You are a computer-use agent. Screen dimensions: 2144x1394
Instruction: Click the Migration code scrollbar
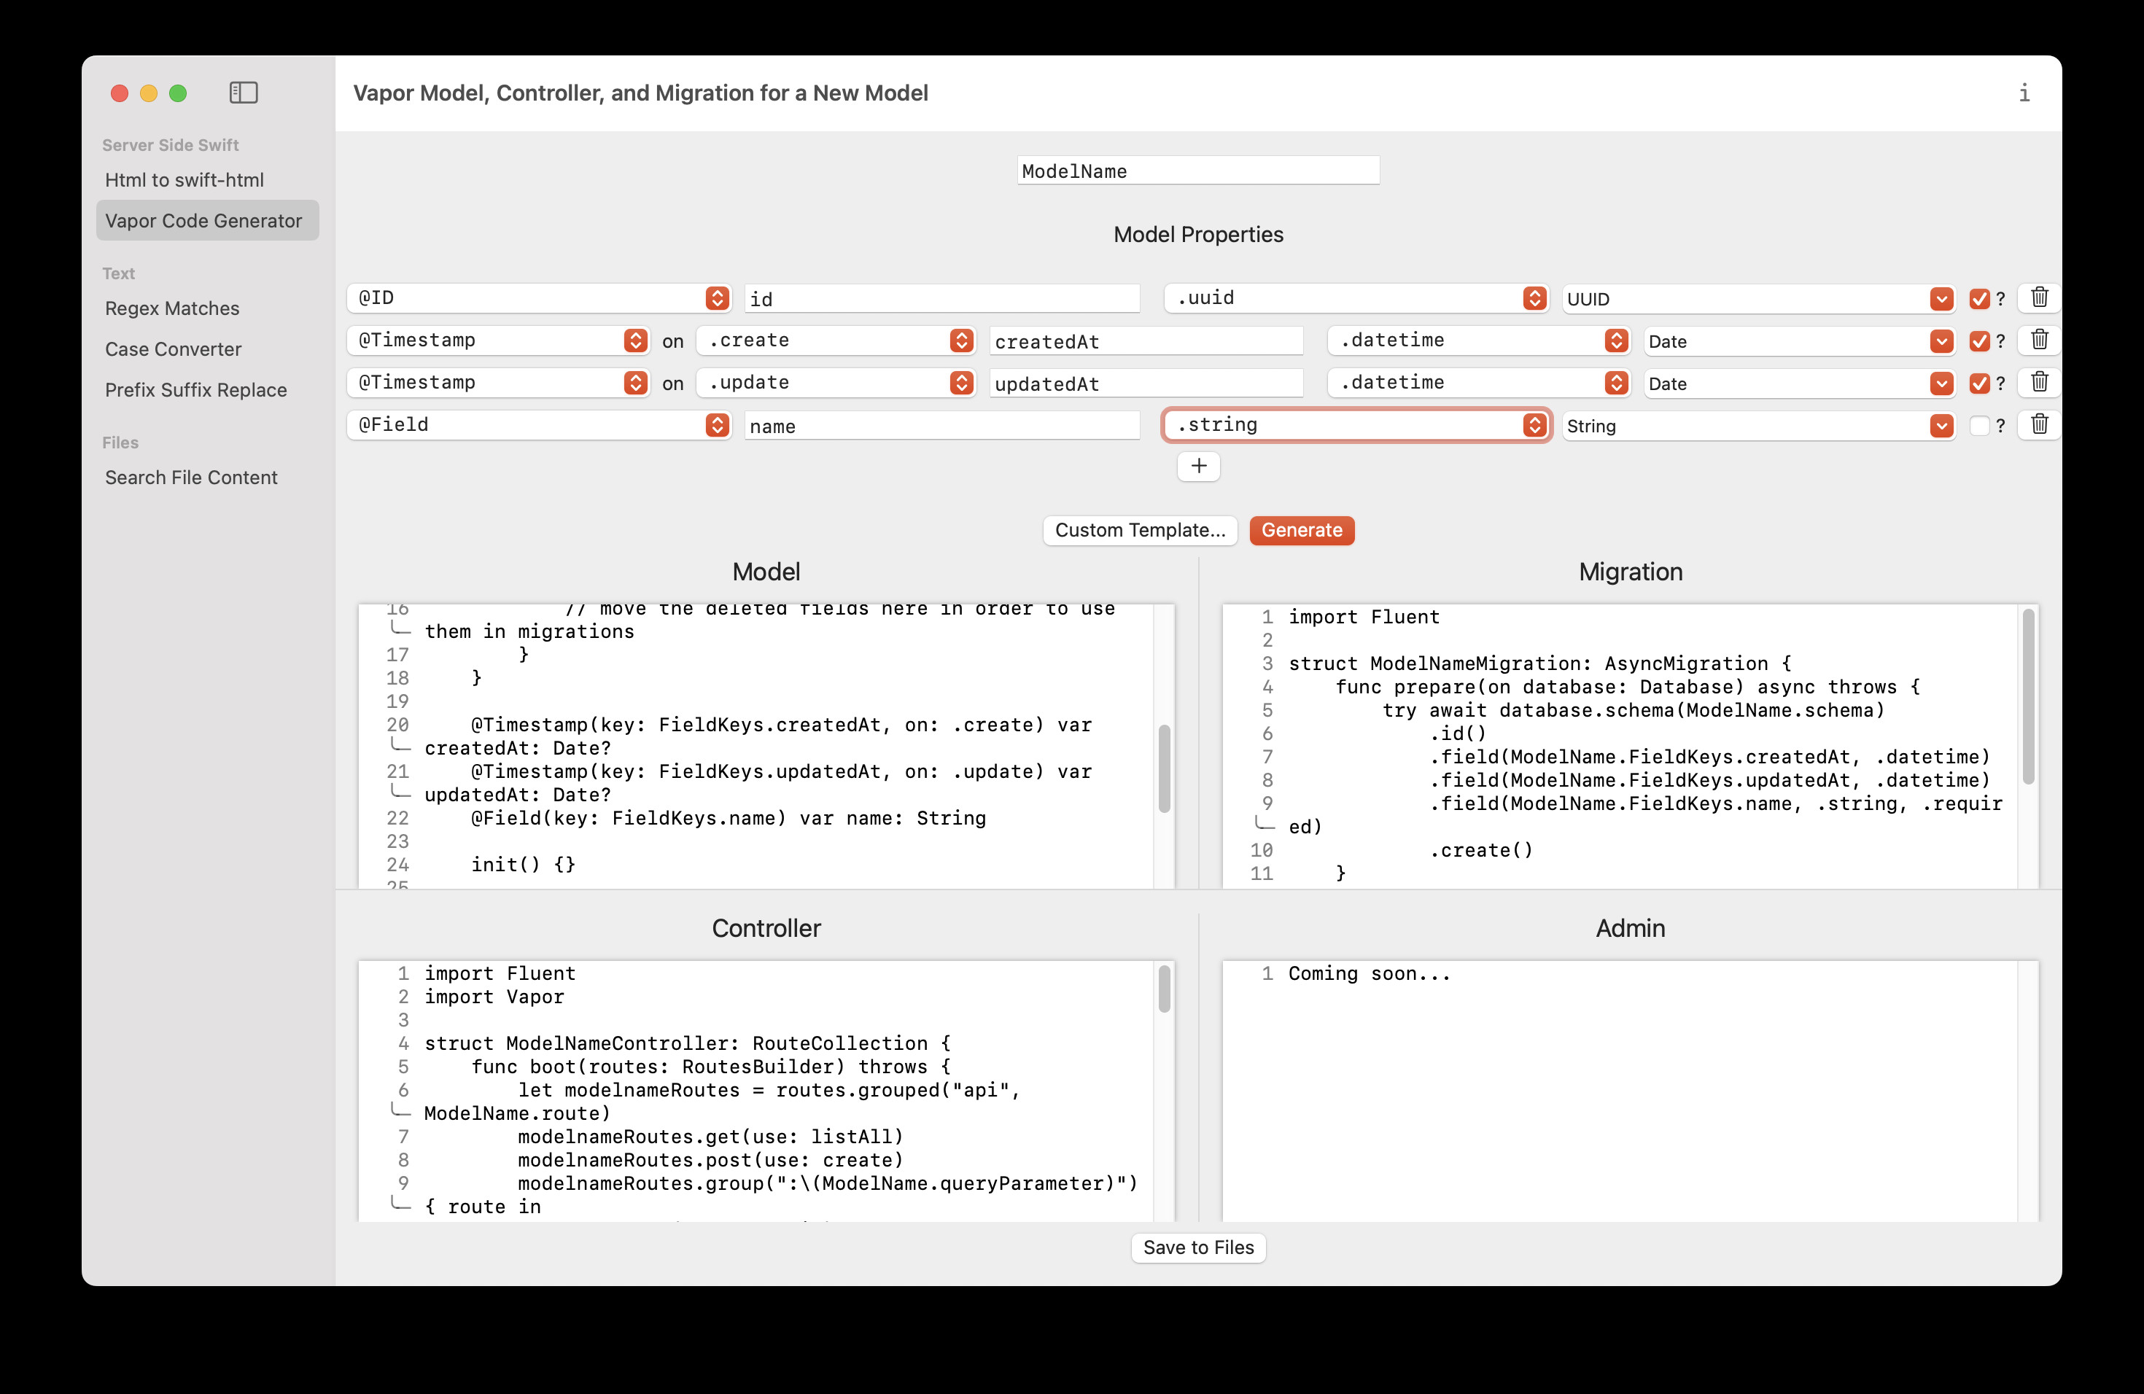(2028, 698)
